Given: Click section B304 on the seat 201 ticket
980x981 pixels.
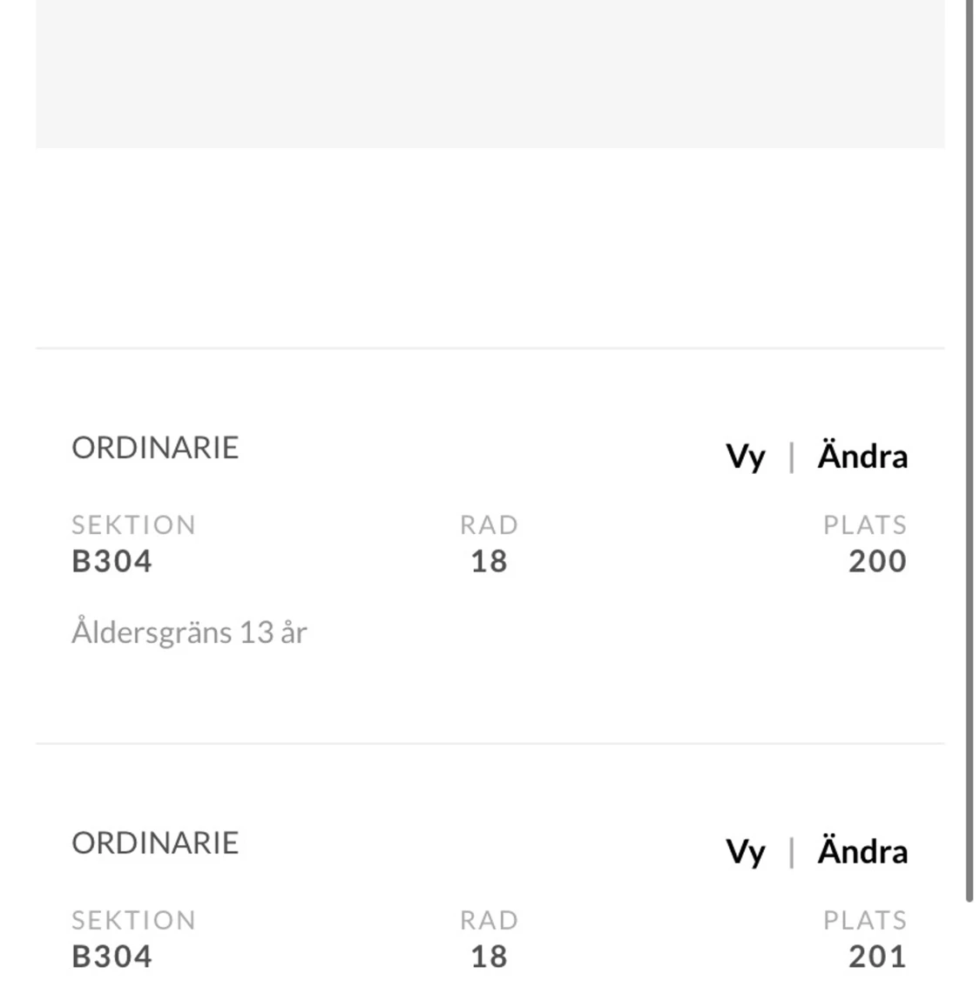Looking at the screenshot, I should tap(112, 957).
